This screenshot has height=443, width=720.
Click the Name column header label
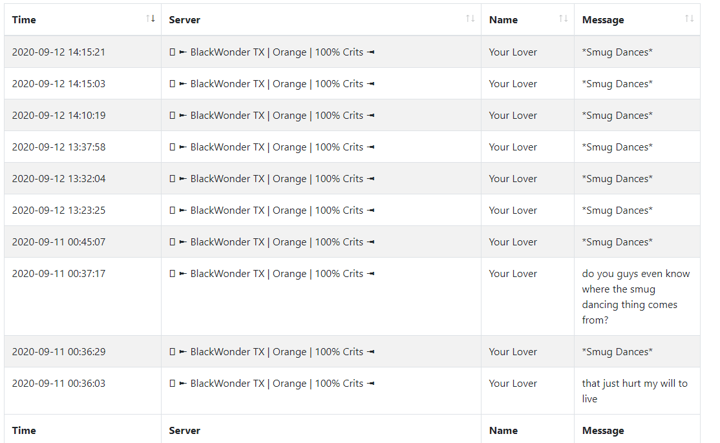[x=503, y=20]
